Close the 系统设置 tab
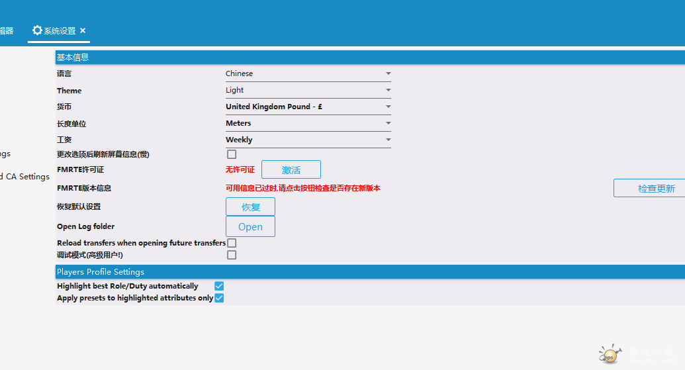 [x=83, y=30]
